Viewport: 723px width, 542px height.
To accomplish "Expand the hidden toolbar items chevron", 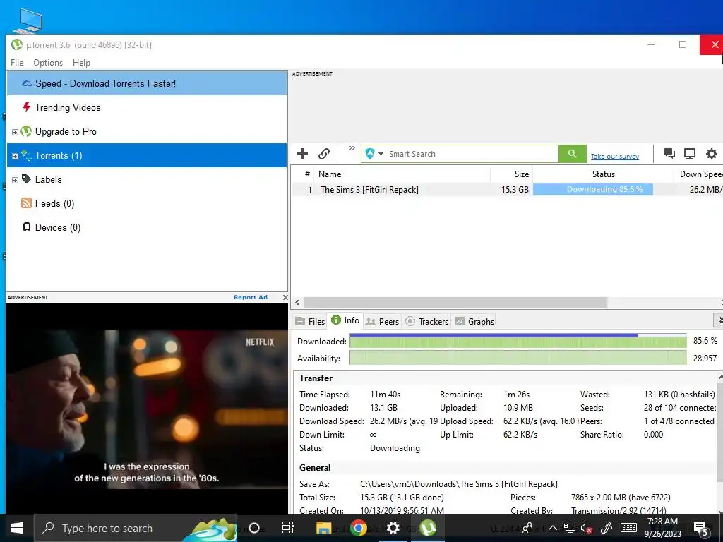I will [x=352, y=148].
